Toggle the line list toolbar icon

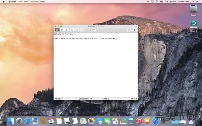coord(72,30)
